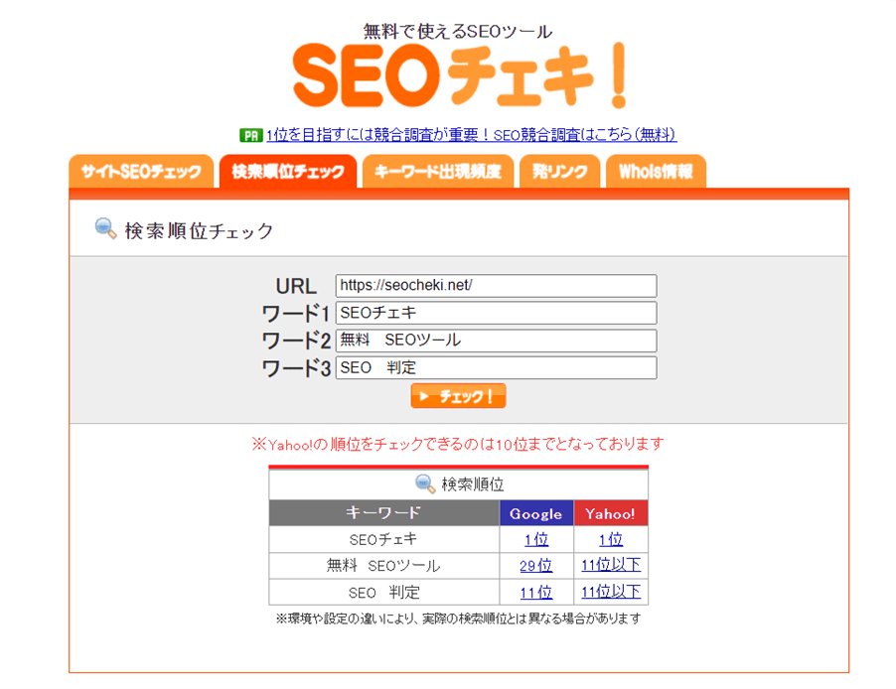Click the SEOチェキ! logo
This screenshot has width=896, height=689.
(x=460, y=76)
